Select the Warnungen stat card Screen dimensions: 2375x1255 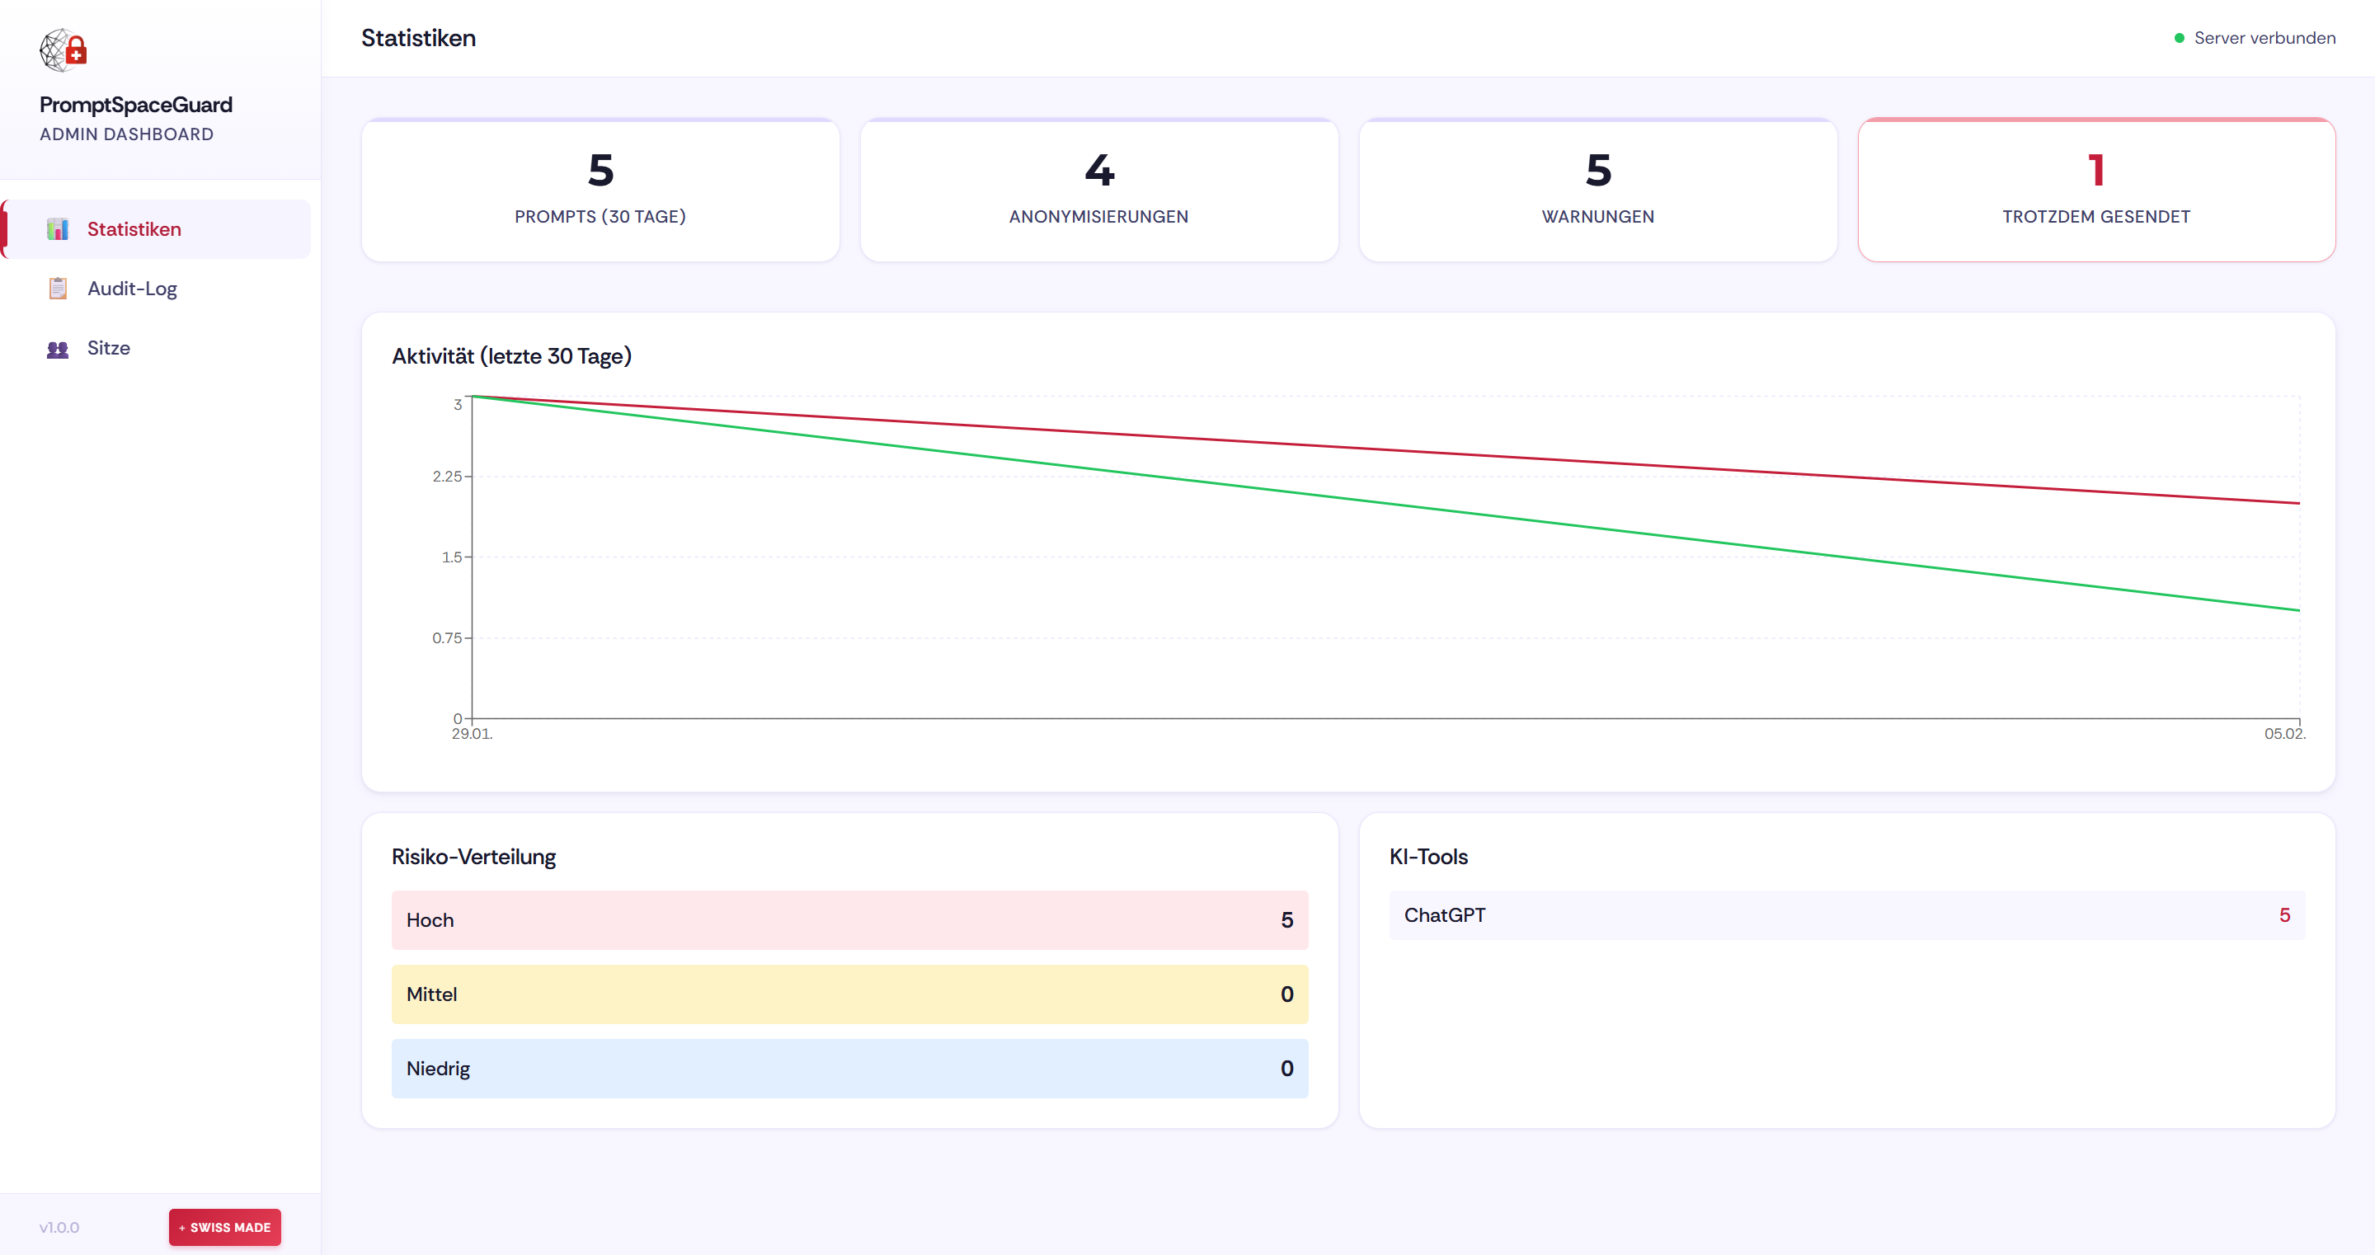point(1598,190)
